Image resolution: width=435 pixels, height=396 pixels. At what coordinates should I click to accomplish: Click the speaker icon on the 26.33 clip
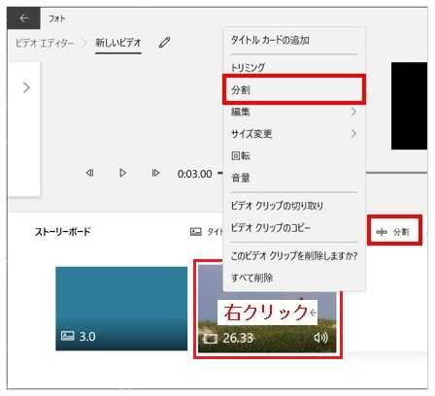(320, 338)
